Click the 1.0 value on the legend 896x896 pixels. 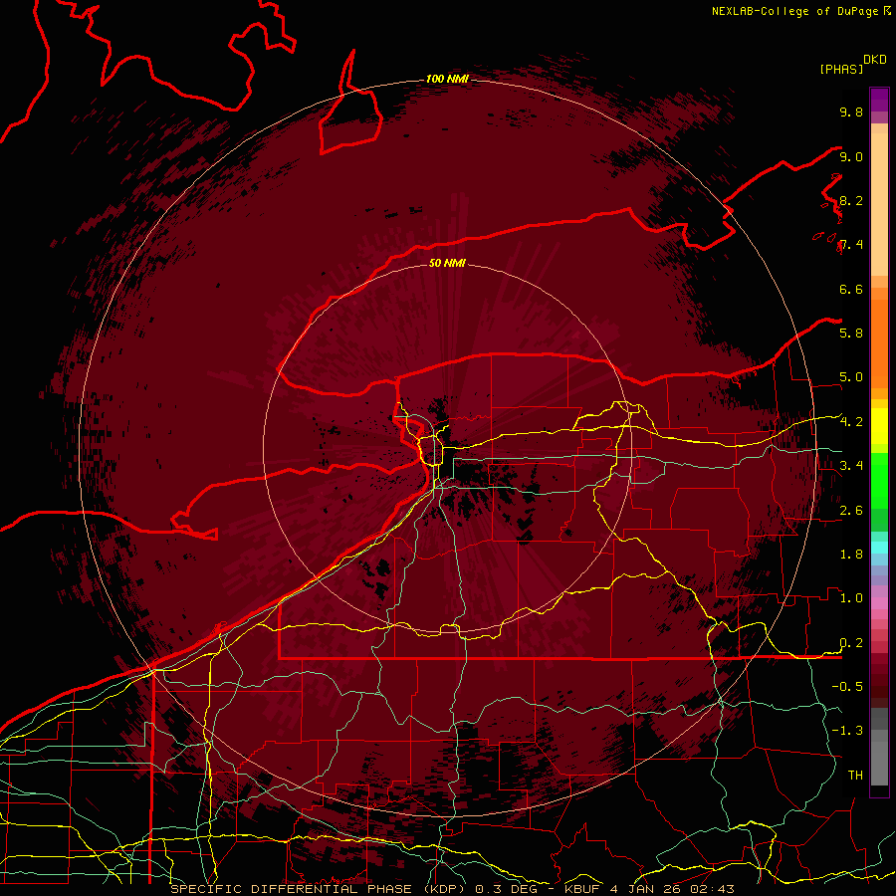click(x=851, y=598)
